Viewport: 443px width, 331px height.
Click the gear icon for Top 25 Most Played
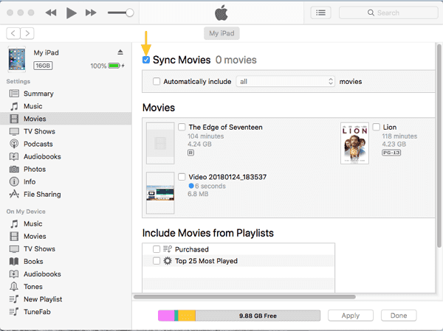pos(168,261)
